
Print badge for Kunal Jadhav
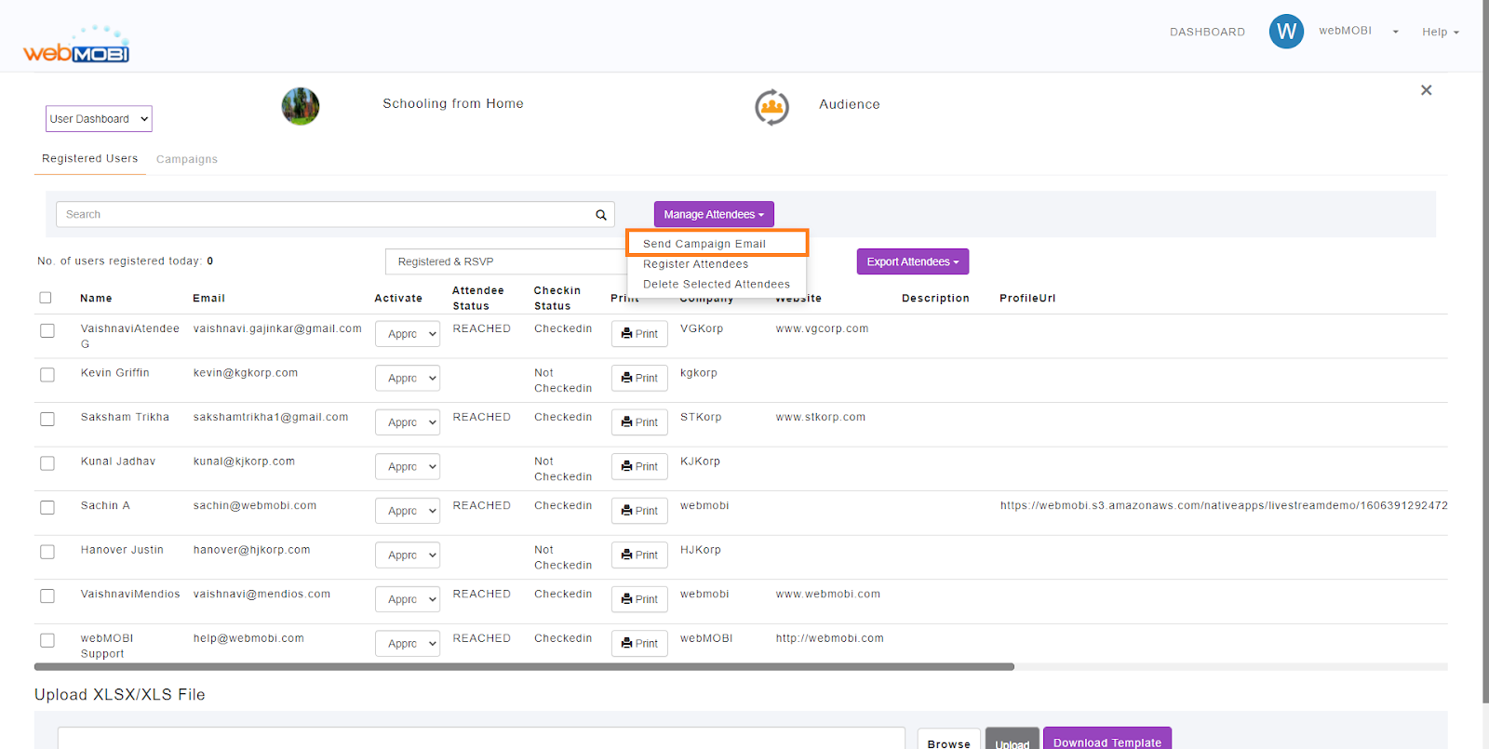click(x=639, y=466)
